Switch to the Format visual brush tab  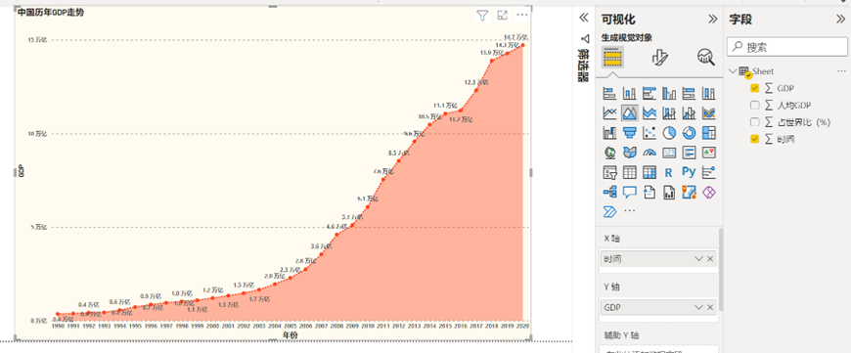click(659, 57)
